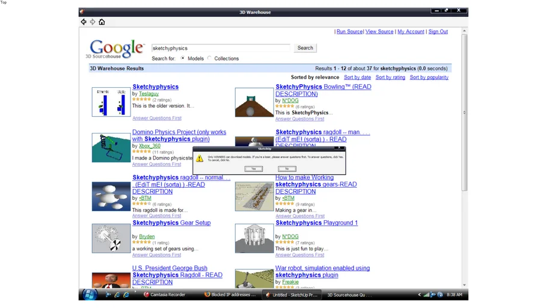
Task: Open Sketchyphysics ragdoll -- normal title link
Action: point(181,185)
